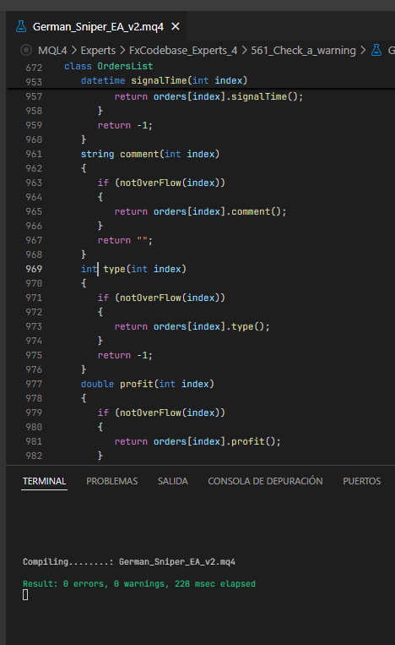Click terminal 'Result: 0 errors' line
This screenshot has height=645, width=395.
(x=138, y=584)
